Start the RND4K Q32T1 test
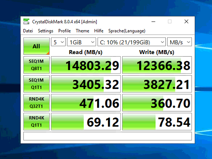Image resolution: width=212 pixels, height=159 pixels. coord(36,103)
